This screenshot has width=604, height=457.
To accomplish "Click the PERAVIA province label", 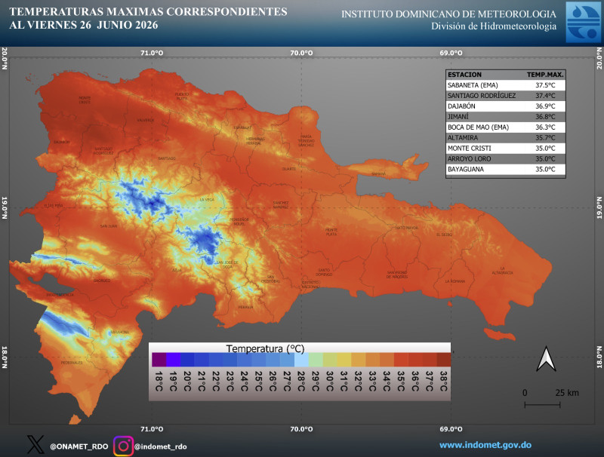I will pyautogui.click(x=246, y=307).
